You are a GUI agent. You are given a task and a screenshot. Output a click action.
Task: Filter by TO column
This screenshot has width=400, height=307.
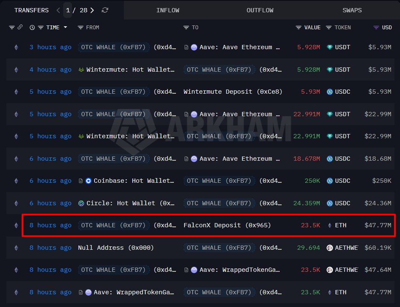point(186,27)
